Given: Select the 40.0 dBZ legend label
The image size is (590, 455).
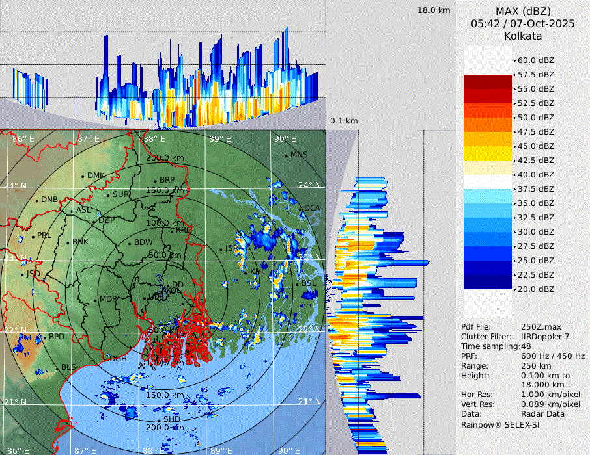Looking at the screenshot, I should 535,175.
